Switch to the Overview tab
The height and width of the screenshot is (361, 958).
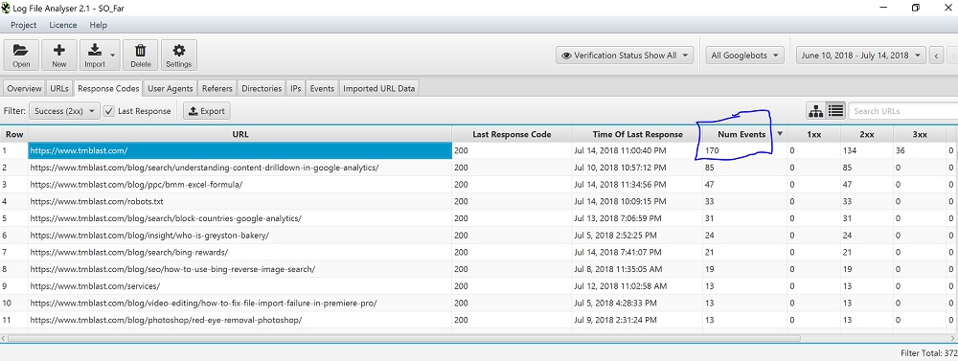[x=24, y=88]
